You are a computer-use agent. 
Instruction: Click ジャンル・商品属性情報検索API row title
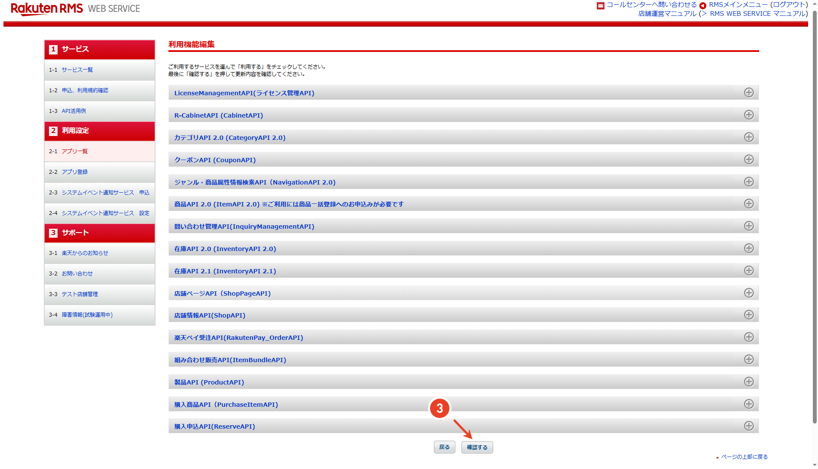pos(255,182)
